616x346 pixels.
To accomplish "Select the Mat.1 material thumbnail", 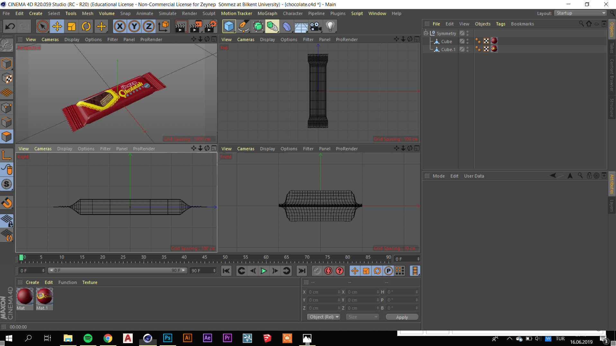I will [x=44, y=296].
